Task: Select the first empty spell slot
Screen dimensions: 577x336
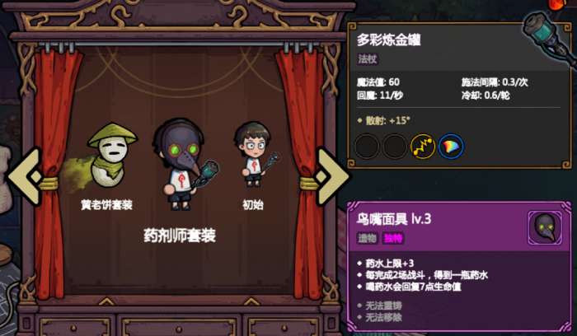Action: click(367, 147)
